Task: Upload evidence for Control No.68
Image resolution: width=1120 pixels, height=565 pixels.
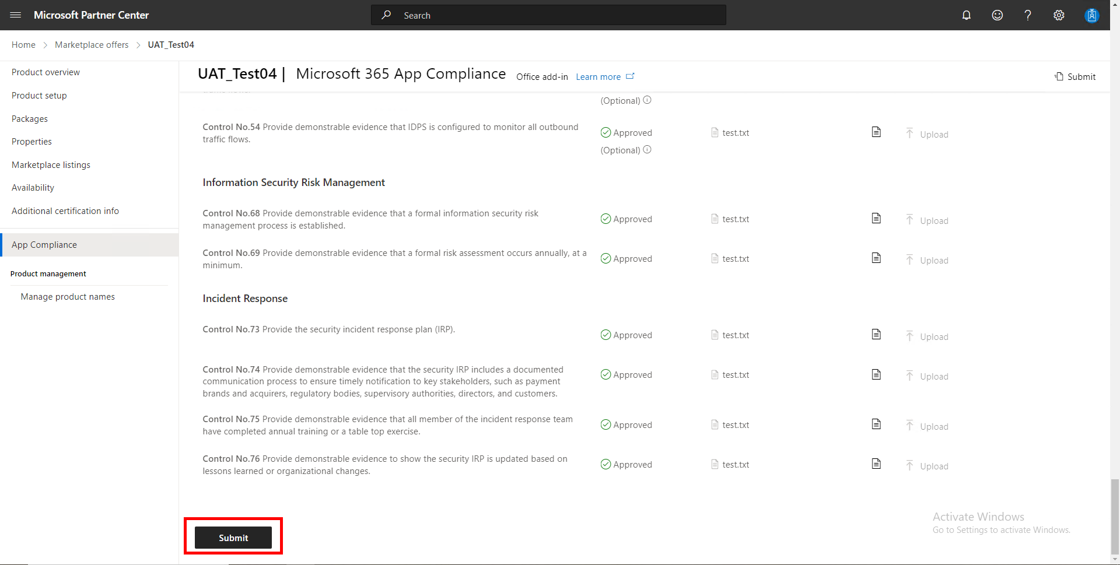Action: 927,220
